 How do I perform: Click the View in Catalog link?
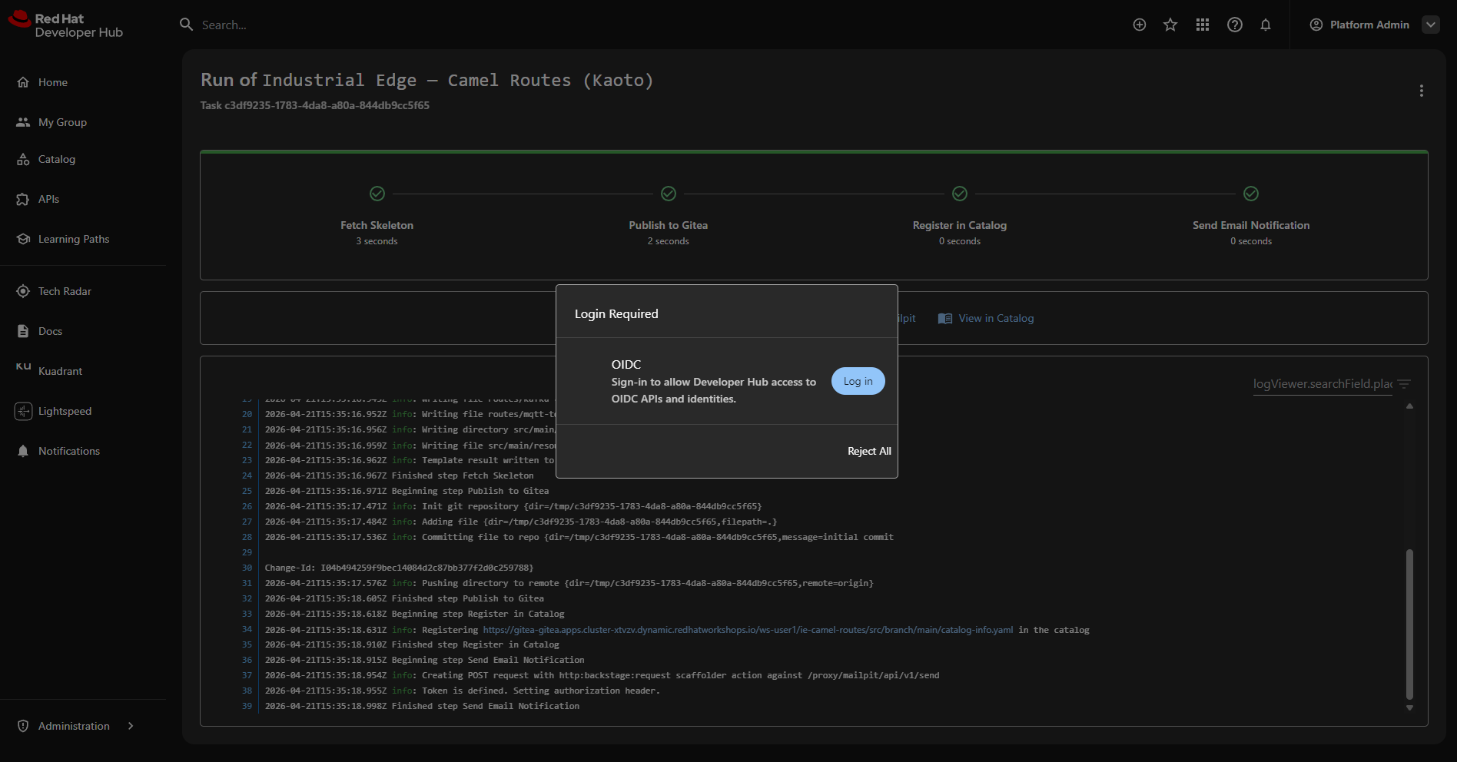point(996,318)
